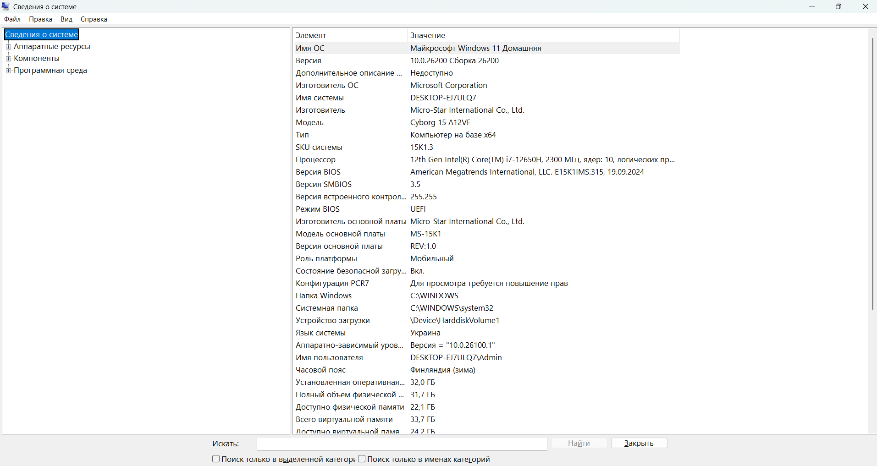Image resolution: width=877 pixels, height=466 pixels.
Task: Click the Cyborg 15 A12VF model value
Action: point(440,122)
